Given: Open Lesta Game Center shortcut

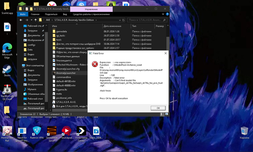Looking at the screenshot, I should pyautogui.click(x=81, y=131).
